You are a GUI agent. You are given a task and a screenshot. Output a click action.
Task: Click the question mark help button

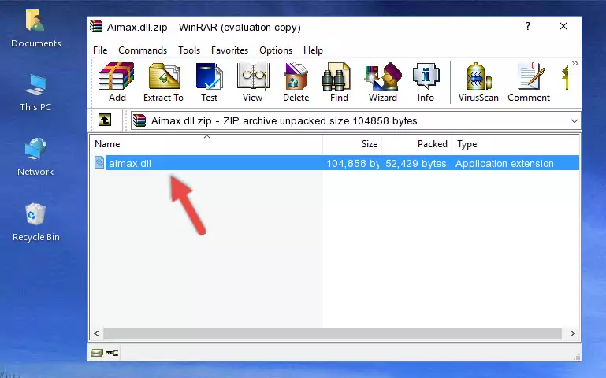pos(528,26)
